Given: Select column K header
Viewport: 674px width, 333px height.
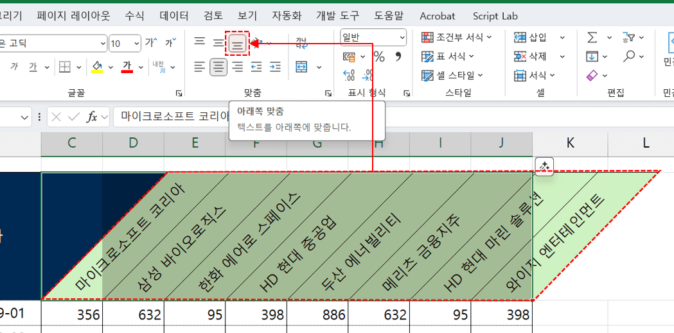Looking at the screenshot, I should [570, 144].
